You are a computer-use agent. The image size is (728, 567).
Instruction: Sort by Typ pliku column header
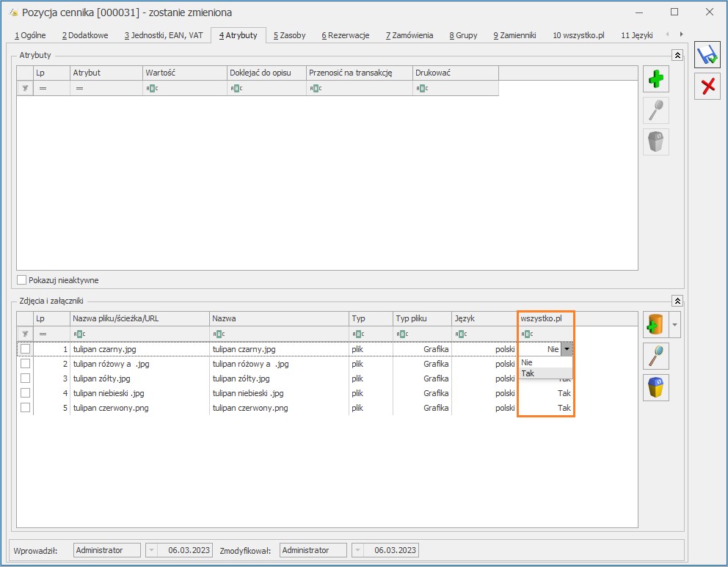click(x=423, y=319)
